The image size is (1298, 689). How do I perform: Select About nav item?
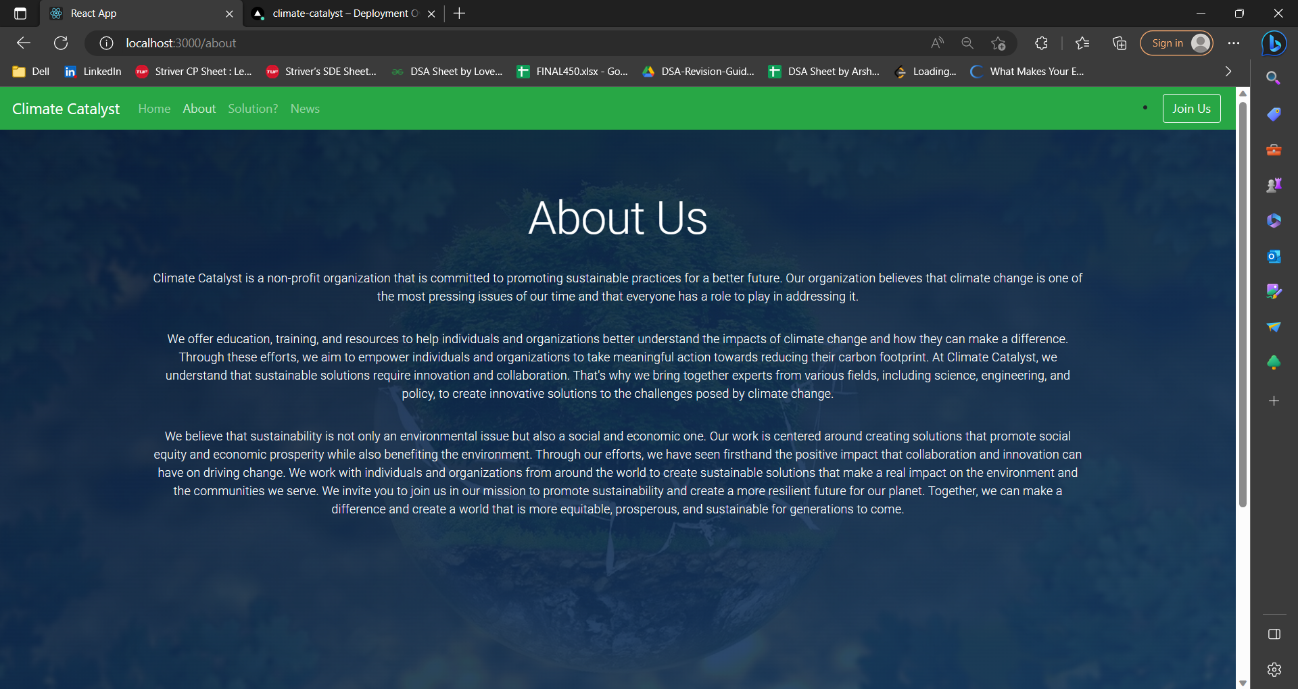tap(199, 109)
